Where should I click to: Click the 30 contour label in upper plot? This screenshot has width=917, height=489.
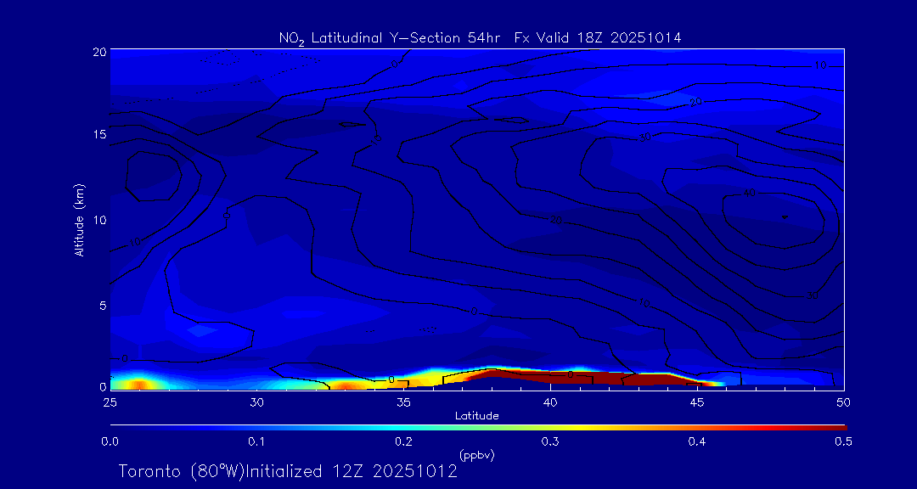pyautogui.click(x=645, y=137)
